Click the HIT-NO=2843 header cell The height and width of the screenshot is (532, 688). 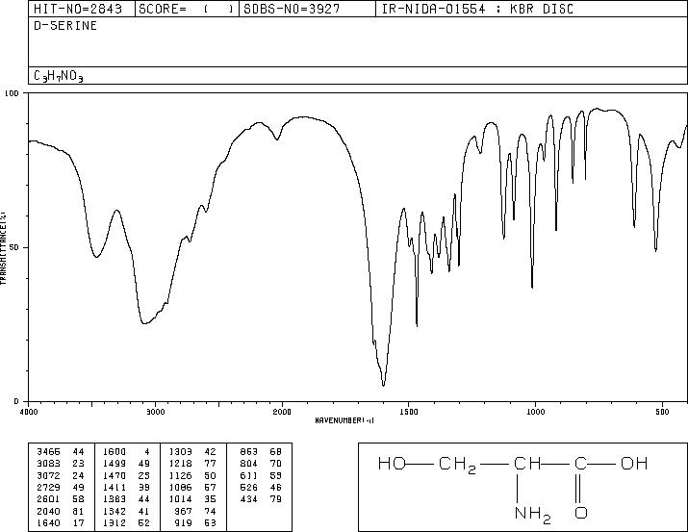pos(78,9)
